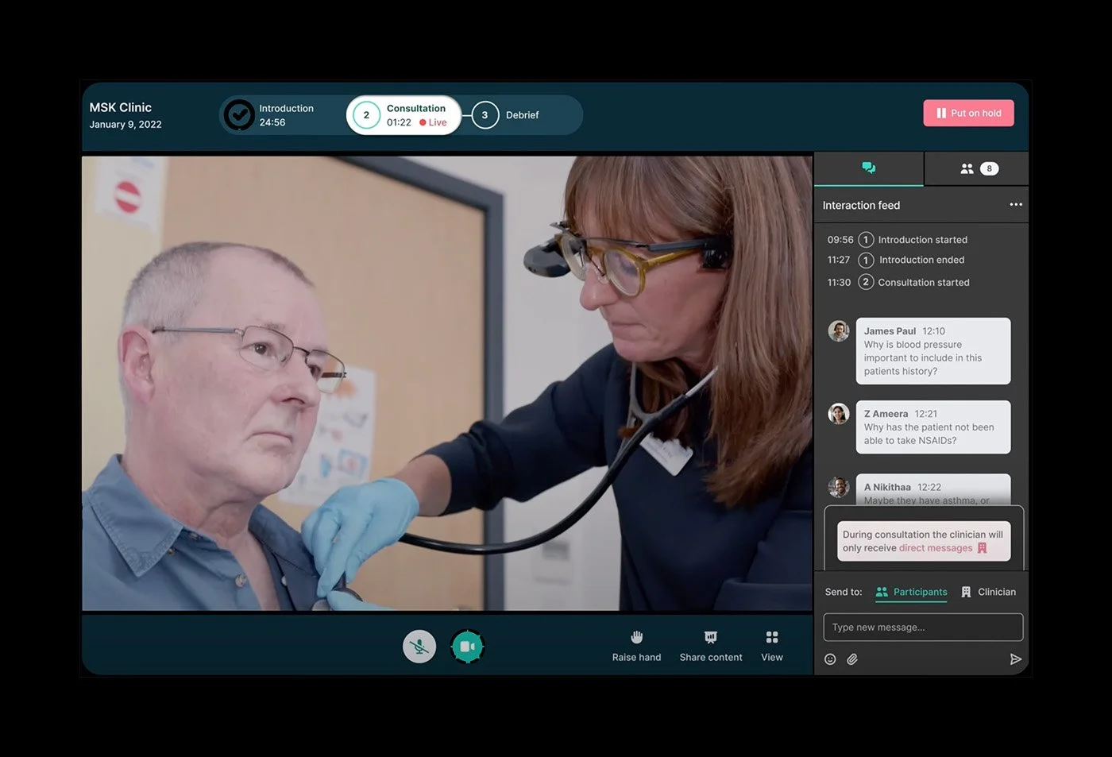The image size is (1112, 757).
Task: Click Z Ameera's avatar in feed
Action: coord(839,413)
